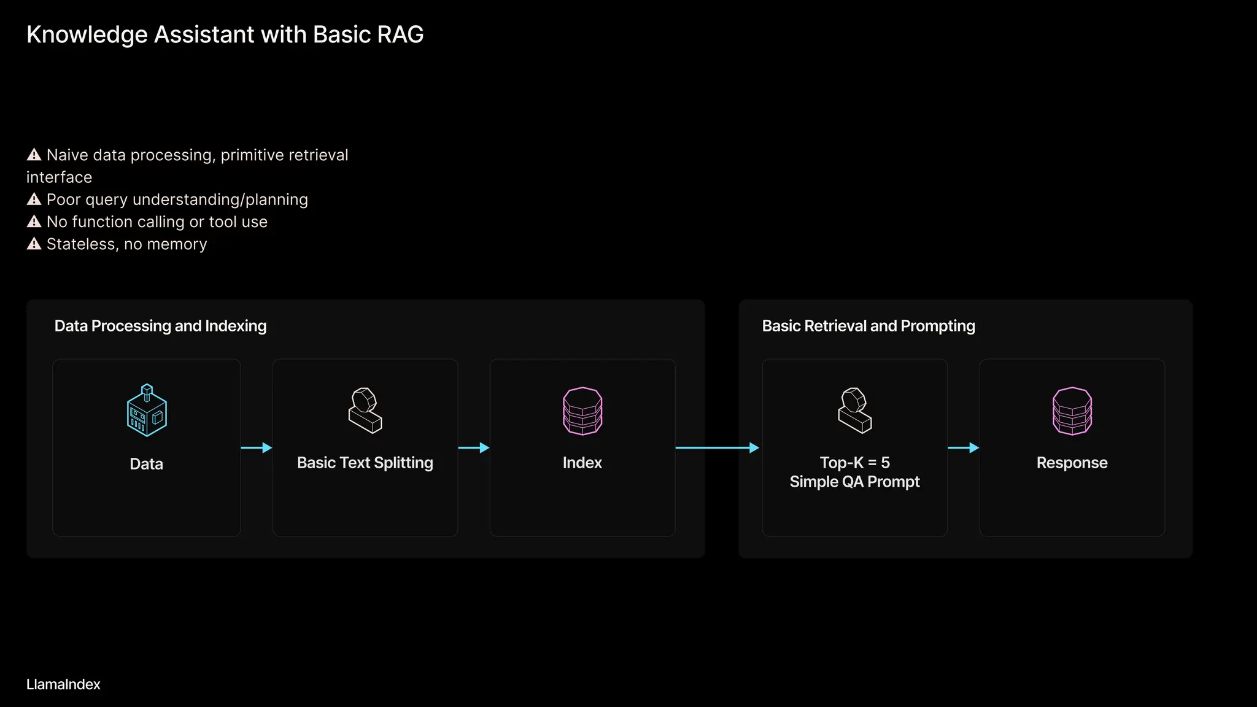Select the Knowledge Assistant with Basic RAG title
The width and height of the screenshot is (1257, 707).
225,35
